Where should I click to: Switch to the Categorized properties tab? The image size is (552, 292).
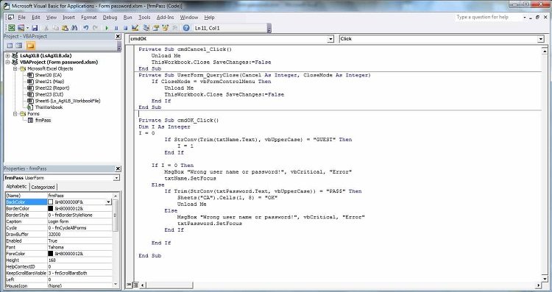[x=43, y=187]
